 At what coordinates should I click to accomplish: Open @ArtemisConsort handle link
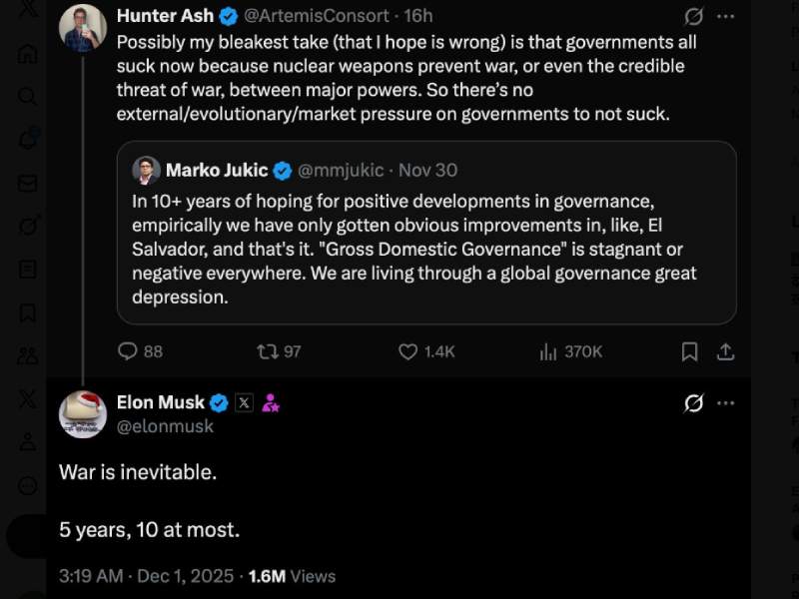click(x=317, y=16)
